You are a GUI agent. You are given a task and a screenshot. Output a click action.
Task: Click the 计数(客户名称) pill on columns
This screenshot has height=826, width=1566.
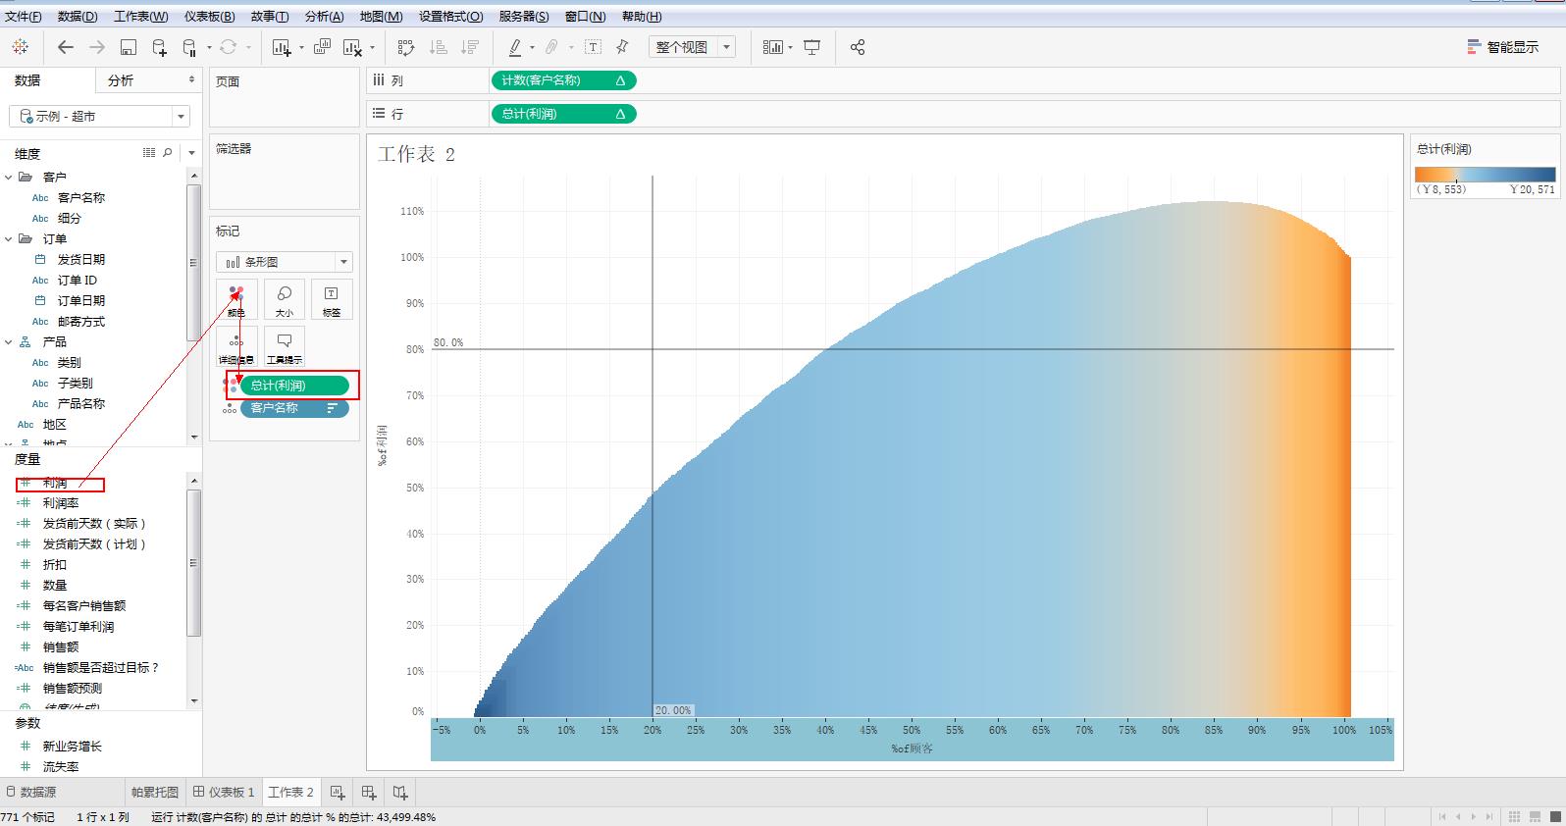563,80
